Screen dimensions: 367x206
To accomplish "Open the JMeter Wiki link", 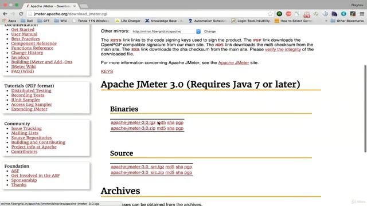I will (24, 66).
